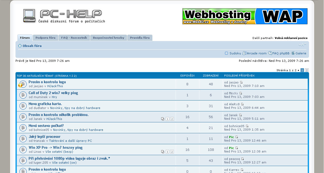Jump to latest post by AleRx8

click(242, 104)
